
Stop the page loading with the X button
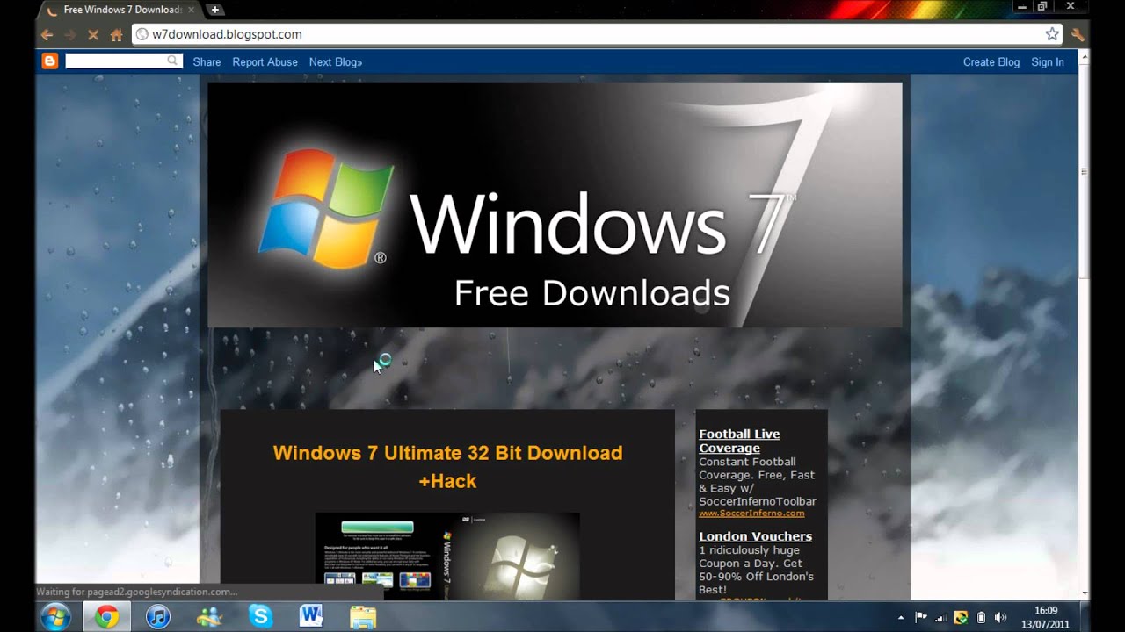[93, 35]
